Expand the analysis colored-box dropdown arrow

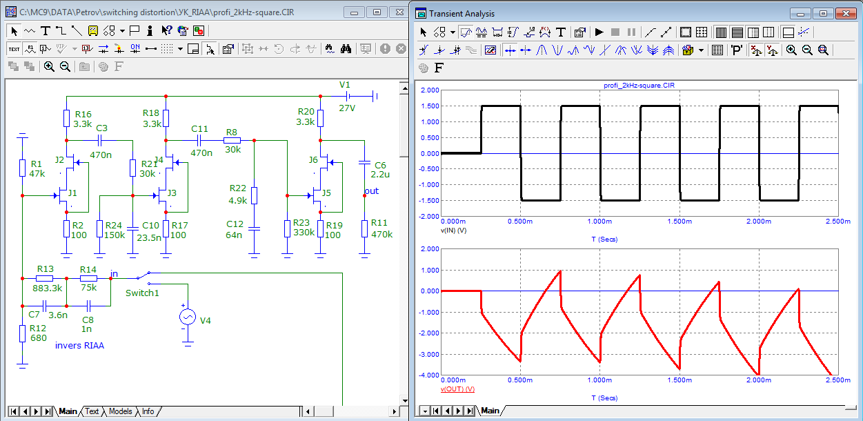click(701, 50)
